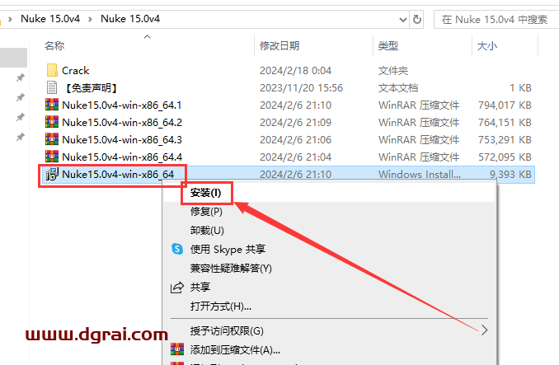Click the third pin icon in the sidebar
The height and width of the screenshot is (365, 559).
point(21,117)
